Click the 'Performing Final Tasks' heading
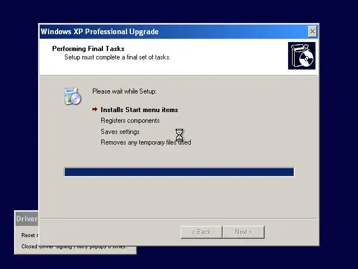358x269 pixels. click(88, 49)
